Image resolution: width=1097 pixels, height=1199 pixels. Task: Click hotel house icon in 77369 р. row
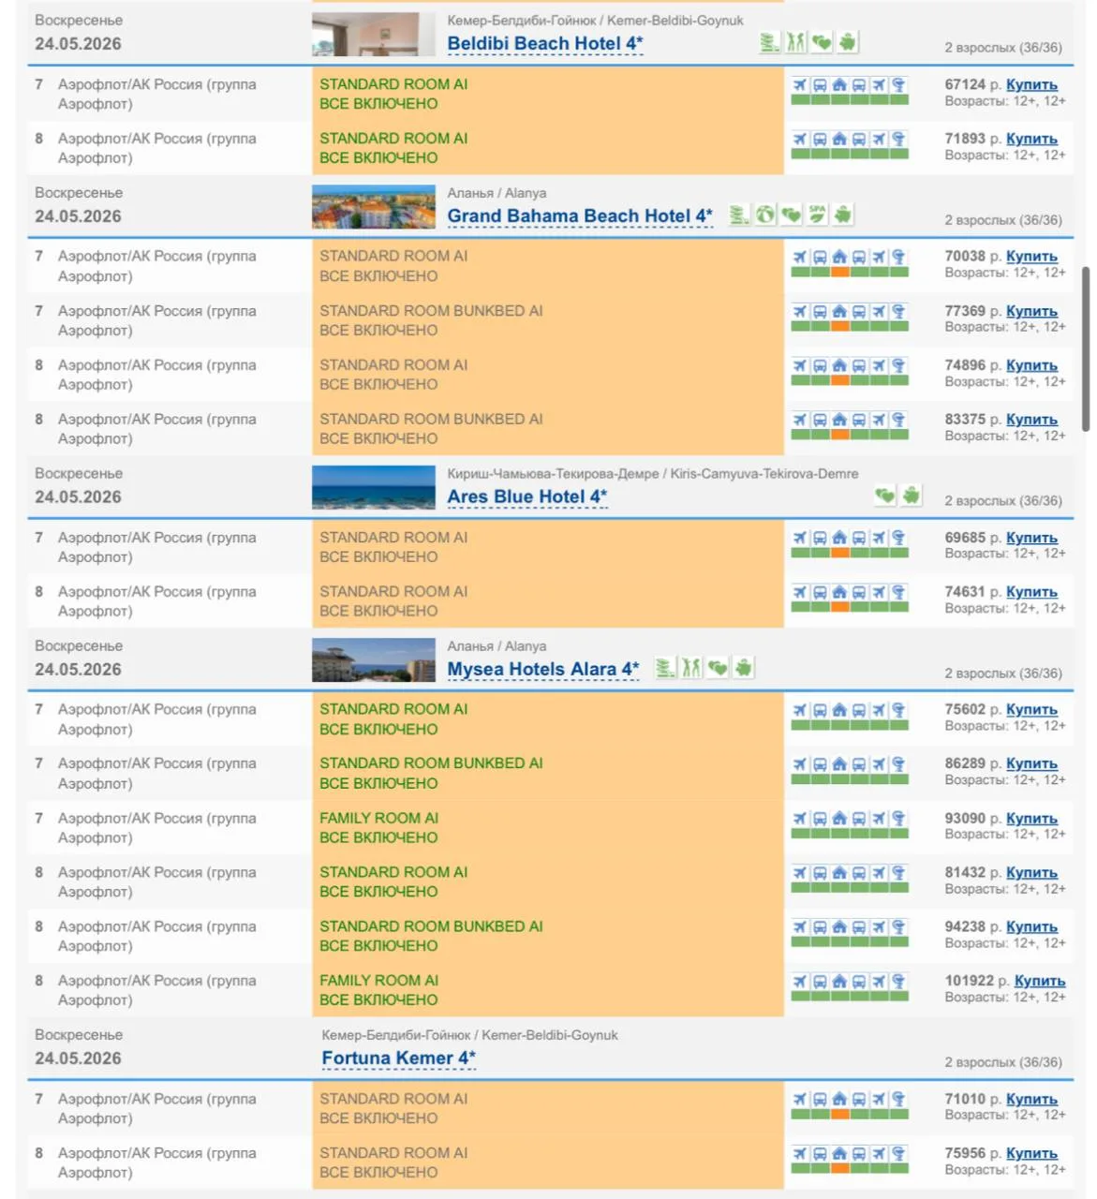point(839,312)
